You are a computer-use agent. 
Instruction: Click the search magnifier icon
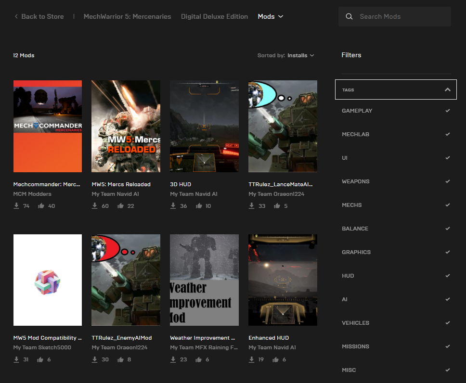[x=349, y=17]
